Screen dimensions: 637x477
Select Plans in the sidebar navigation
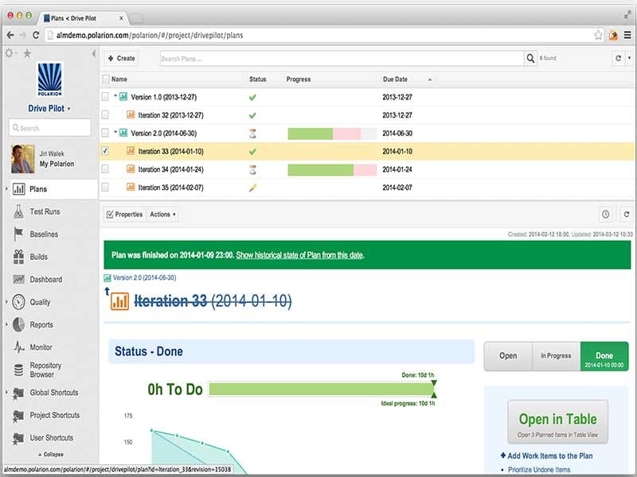[38, 189]
